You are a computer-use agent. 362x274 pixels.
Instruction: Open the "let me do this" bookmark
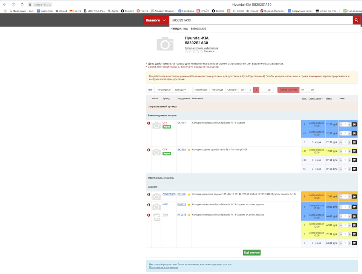(x=328, y=11)
